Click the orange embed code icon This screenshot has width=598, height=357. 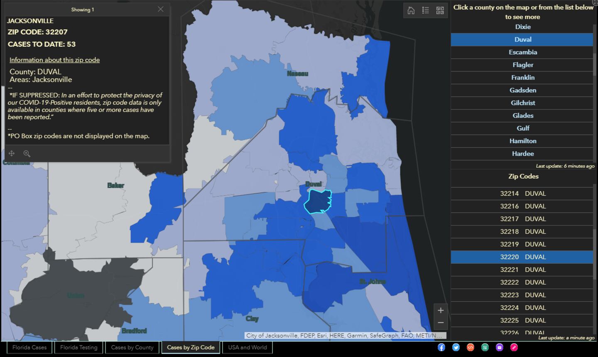471,347
